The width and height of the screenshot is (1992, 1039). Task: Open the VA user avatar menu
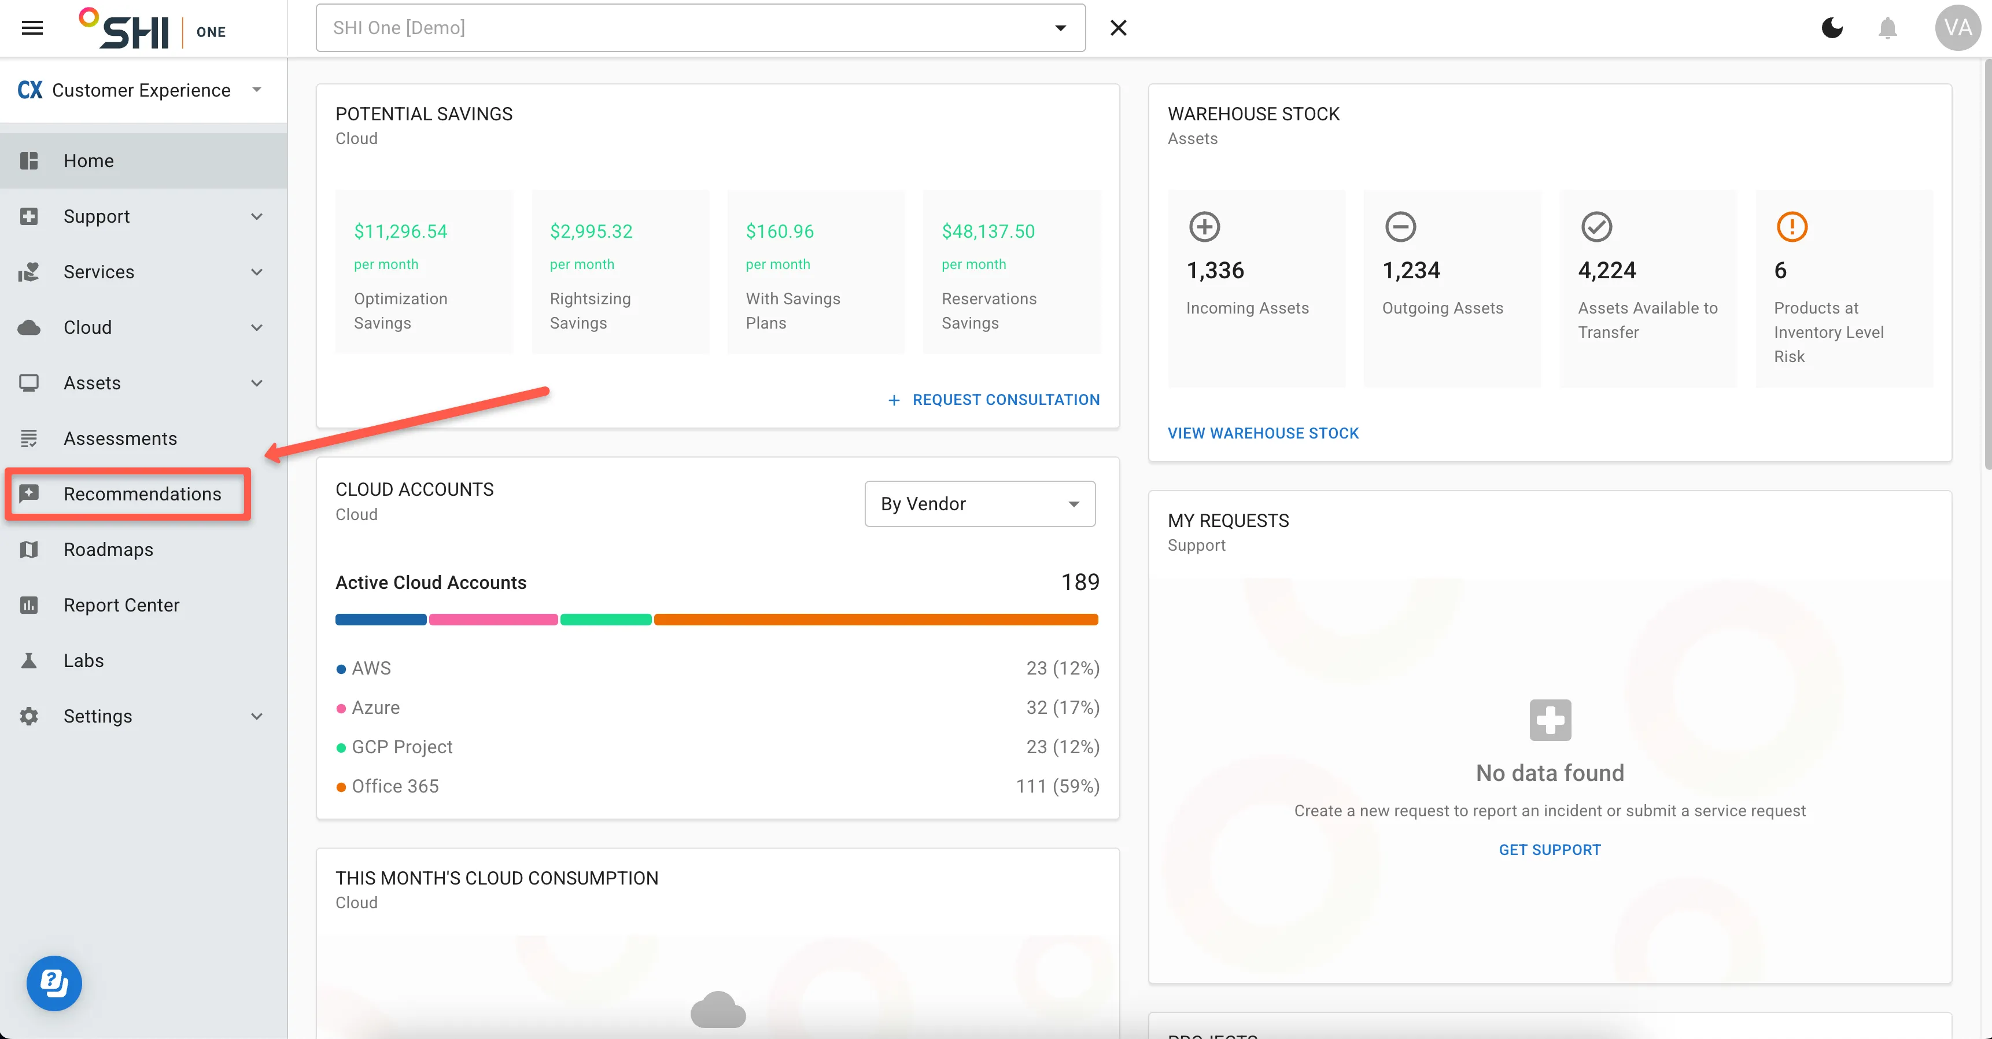click(1957, 28)
